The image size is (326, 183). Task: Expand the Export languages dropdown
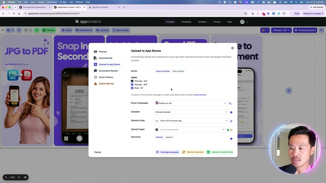[191, 103]
